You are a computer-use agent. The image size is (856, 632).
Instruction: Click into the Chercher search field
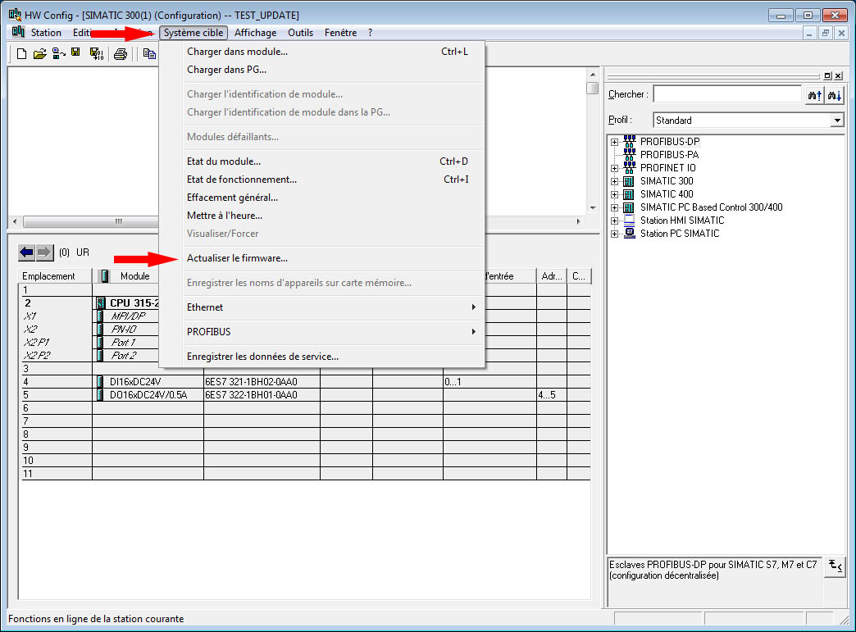[726, 95]
